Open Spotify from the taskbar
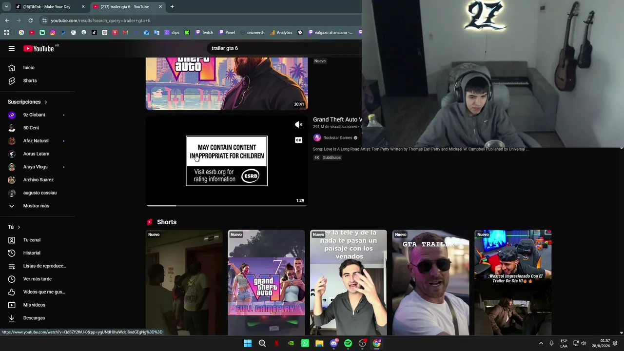 tap(348, 343)
